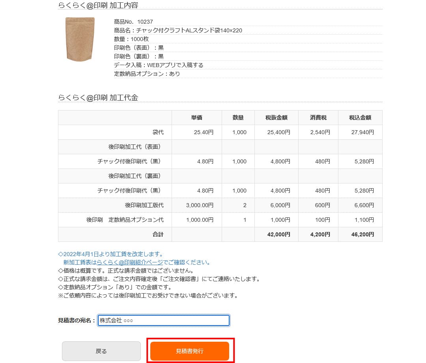The width and height of the screenshot is (426, 363).
Task: Click the 消費税 column header
Action: pos(318,118)
